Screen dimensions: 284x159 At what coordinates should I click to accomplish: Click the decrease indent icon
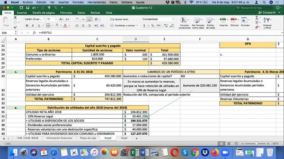96,26
